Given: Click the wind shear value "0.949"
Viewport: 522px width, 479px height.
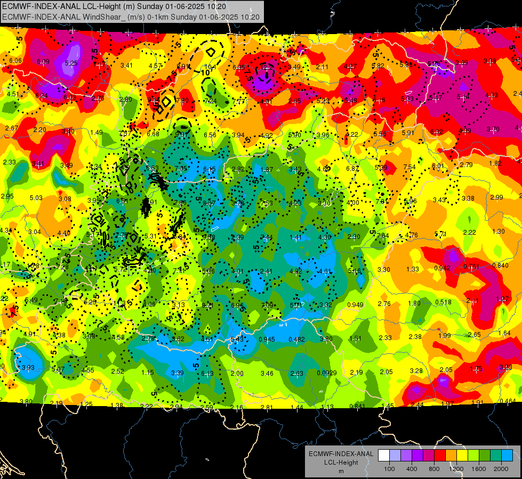Looking at the screenshot, I should (355, 305).
